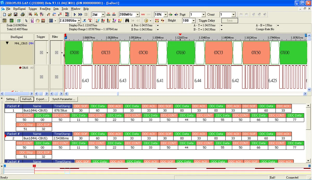The width and height of the screenshot is (312, 180).
Task: Click the add Bar plus icon
Action: pyautogui.click(x=120, y=20)
